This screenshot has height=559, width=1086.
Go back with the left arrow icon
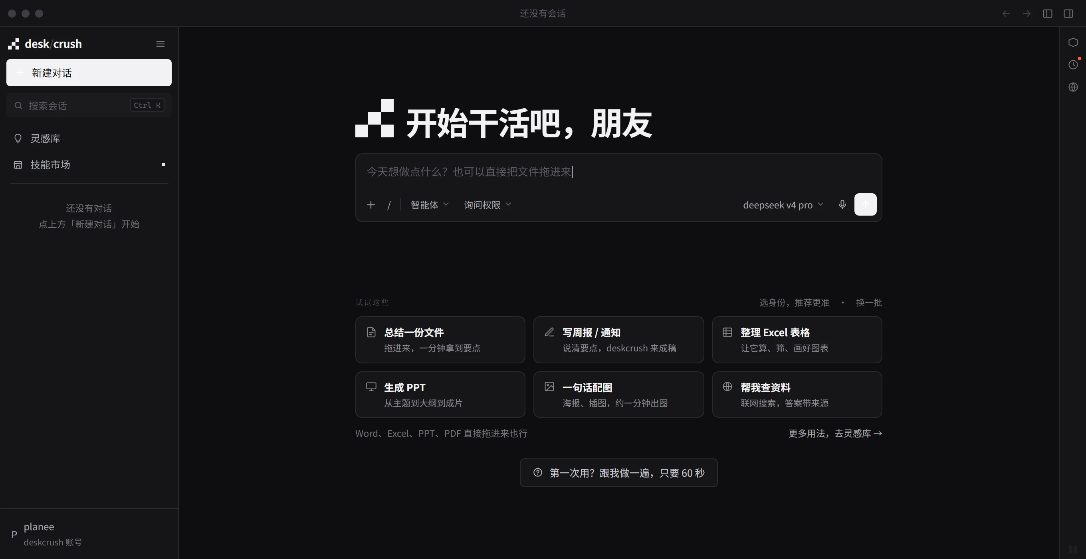[x=1006, y=14]
